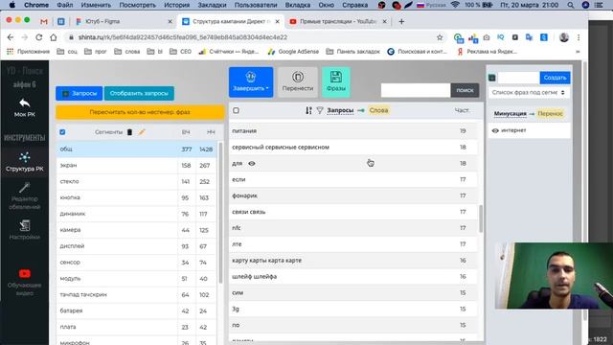
Task: Click the trash icon beside Сегменты
Action: (129, 132)
